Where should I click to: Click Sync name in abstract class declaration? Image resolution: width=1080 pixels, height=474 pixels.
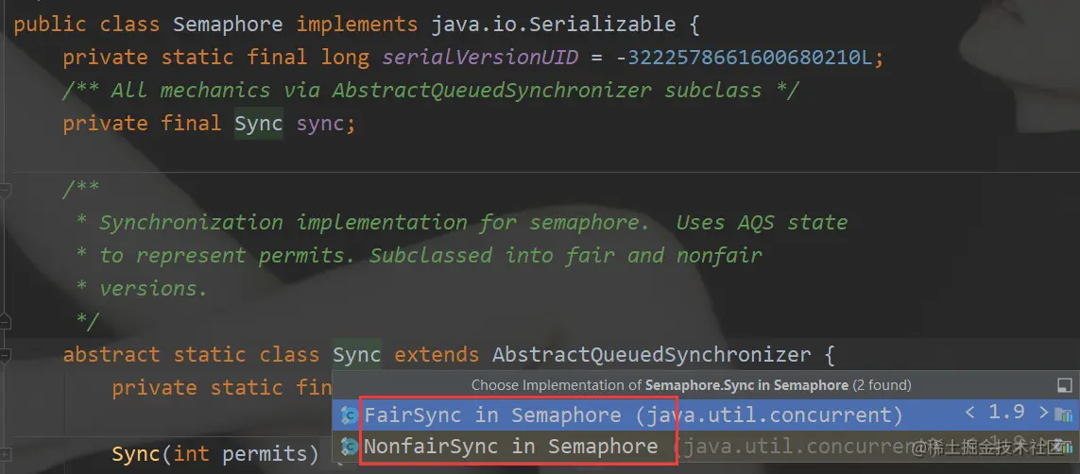tap(357, 355)
